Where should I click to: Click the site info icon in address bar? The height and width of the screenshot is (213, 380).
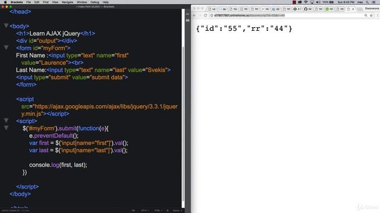(211, 15)
